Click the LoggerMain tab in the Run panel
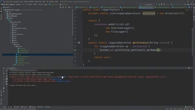Viewport: 195px width, 110px height. point(12,68)
